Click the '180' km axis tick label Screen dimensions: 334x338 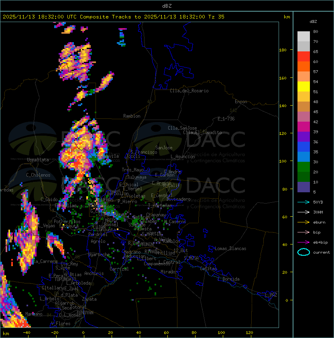click(x=283, y=50)
